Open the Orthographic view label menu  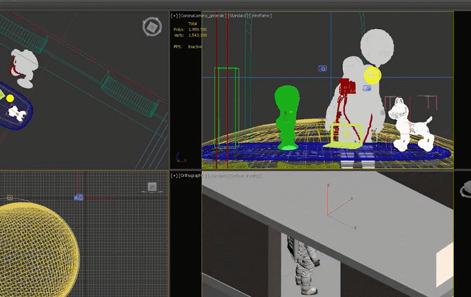tap(193, 176)
